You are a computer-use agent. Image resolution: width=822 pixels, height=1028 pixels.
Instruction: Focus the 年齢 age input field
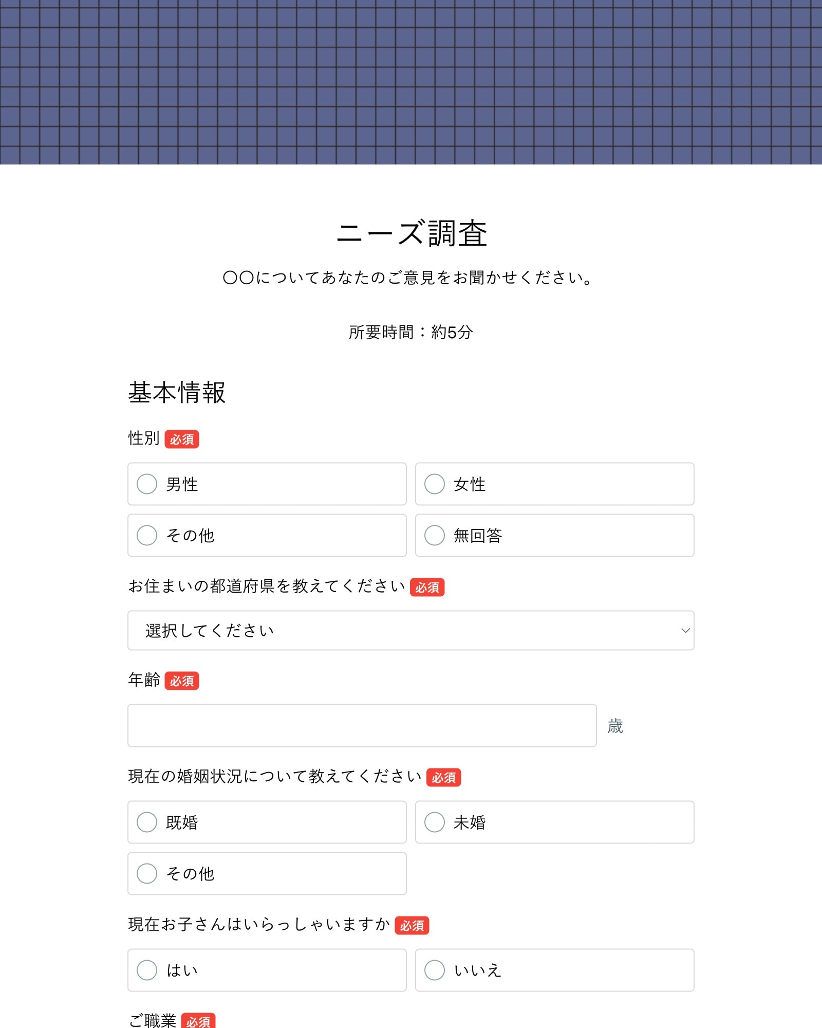pyautogui.click(x=362, y=725)
